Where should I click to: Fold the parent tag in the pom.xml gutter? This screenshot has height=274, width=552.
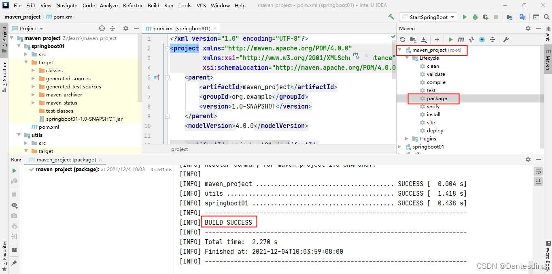[x=167, y=77]
